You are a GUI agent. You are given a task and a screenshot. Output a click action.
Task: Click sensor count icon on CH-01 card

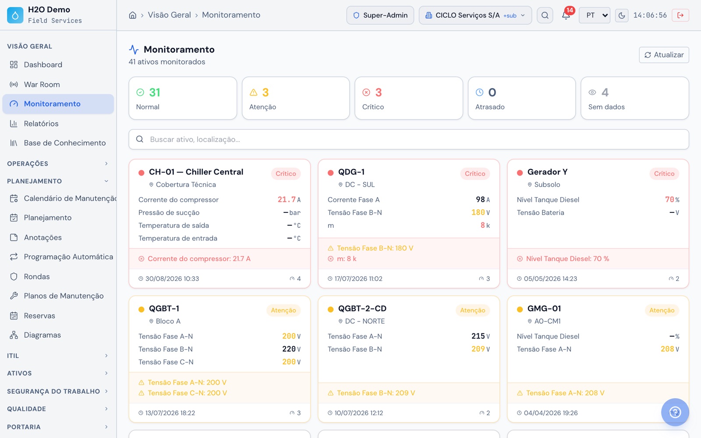click(292, 279)
